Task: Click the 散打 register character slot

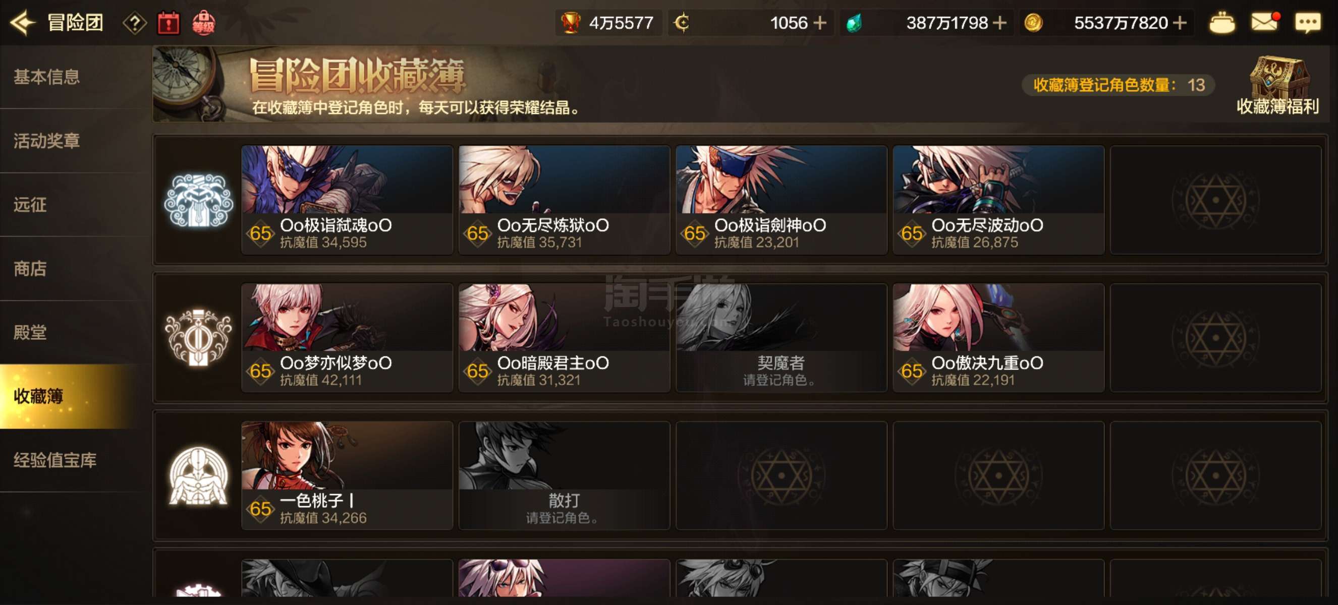Action: click(564, 475)
